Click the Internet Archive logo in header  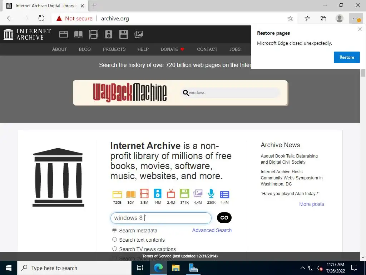27,34
